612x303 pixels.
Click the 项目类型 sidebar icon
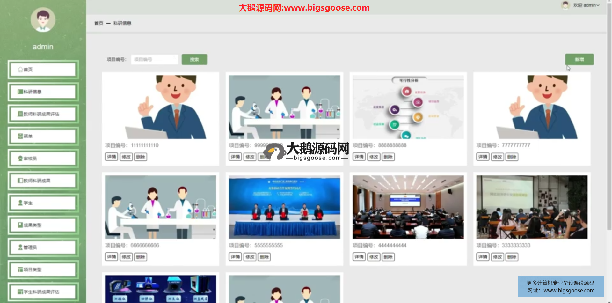pos(20,270)
